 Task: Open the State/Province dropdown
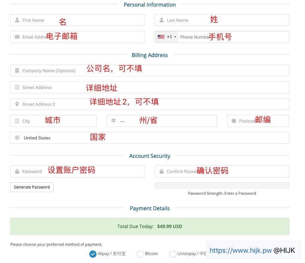[161, 121]
